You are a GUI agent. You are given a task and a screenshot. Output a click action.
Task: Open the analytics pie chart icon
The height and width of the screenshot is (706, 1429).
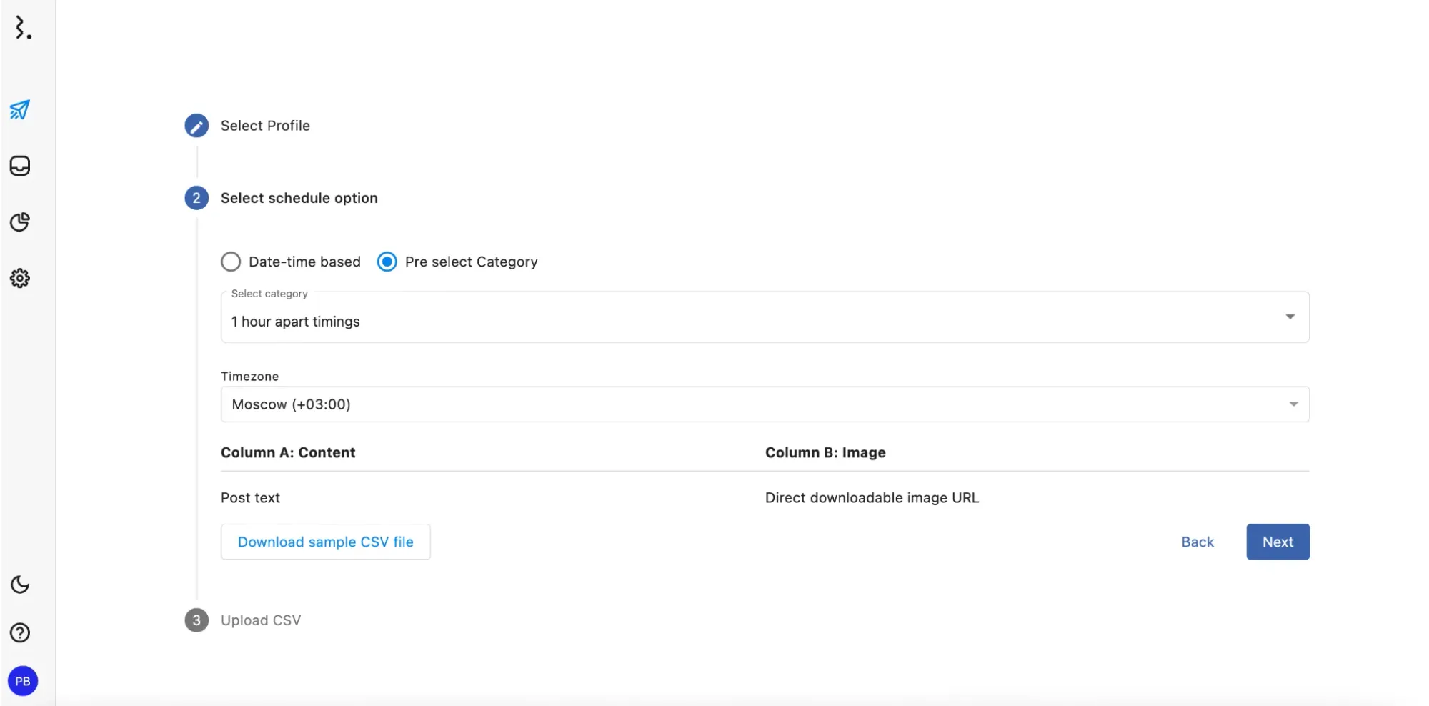click(20, 222)
